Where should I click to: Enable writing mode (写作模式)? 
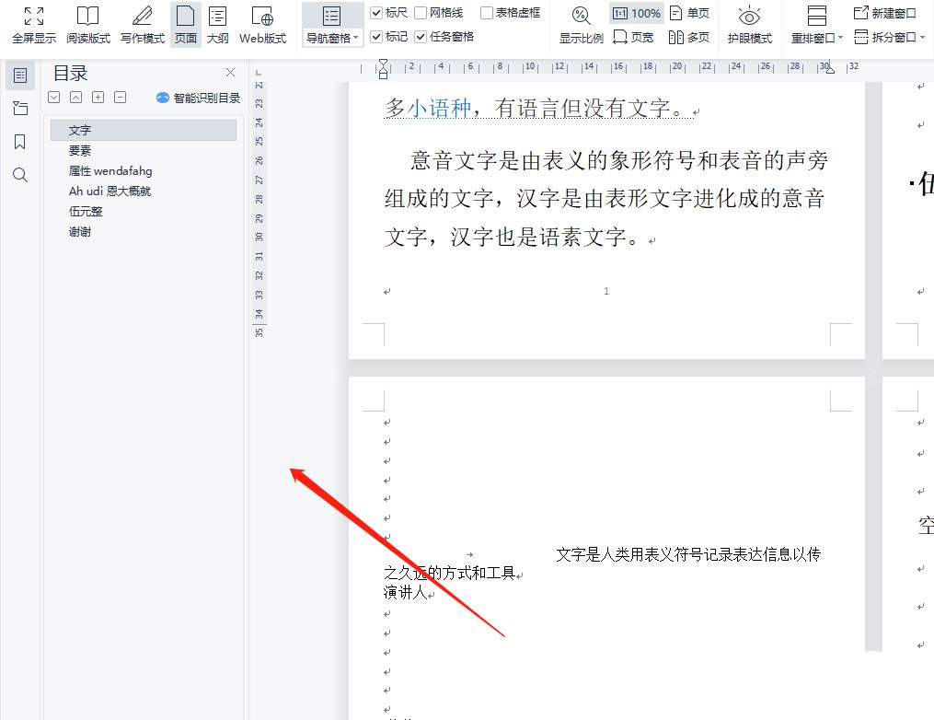143,25
